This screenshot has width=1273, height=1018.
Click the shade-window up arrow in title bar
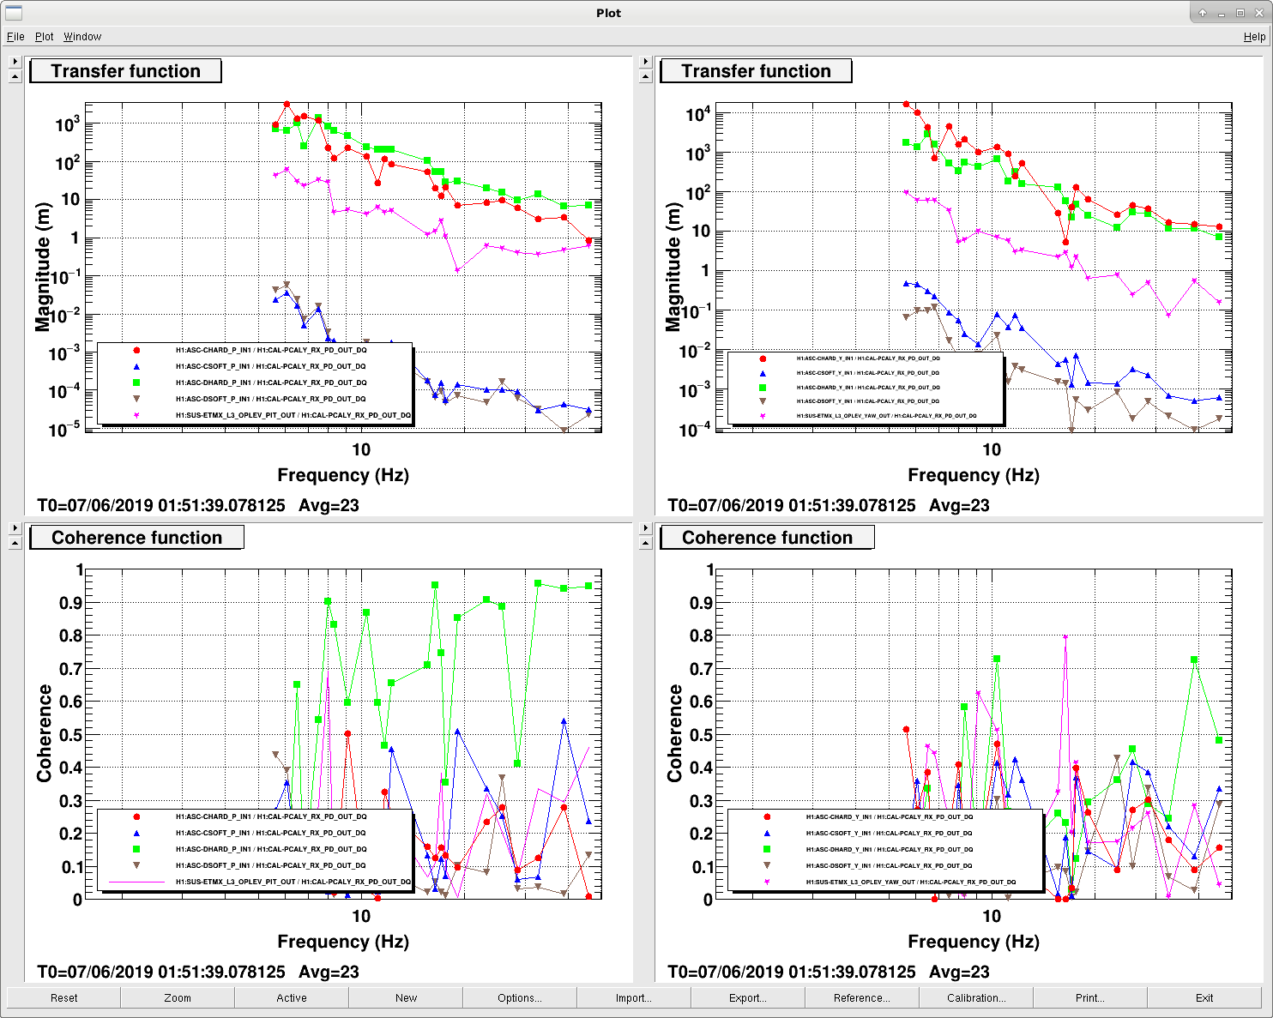click(x=1203, y=13)
